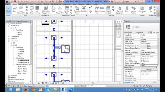Select the Cable Tray tool

(x=97, y=10)
